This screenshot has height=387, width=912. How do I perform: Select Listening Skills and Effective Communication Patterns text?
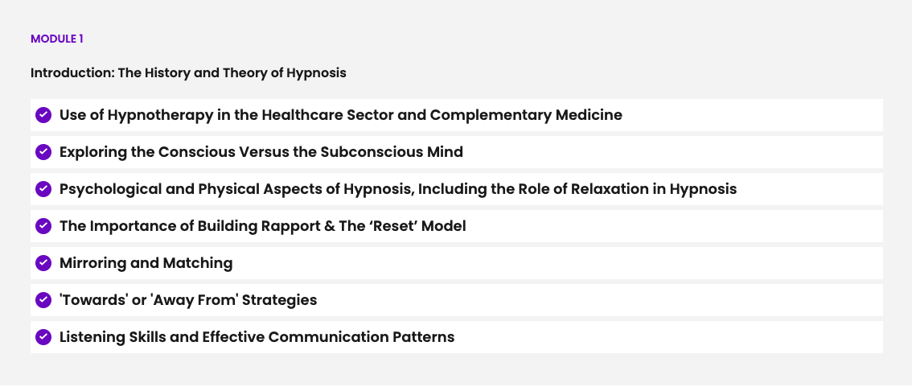[x=257, y=337]
